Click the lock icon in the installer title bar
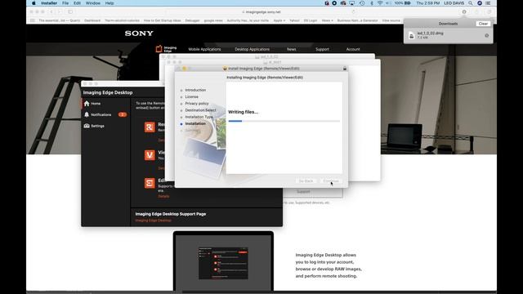 (345, 69)
